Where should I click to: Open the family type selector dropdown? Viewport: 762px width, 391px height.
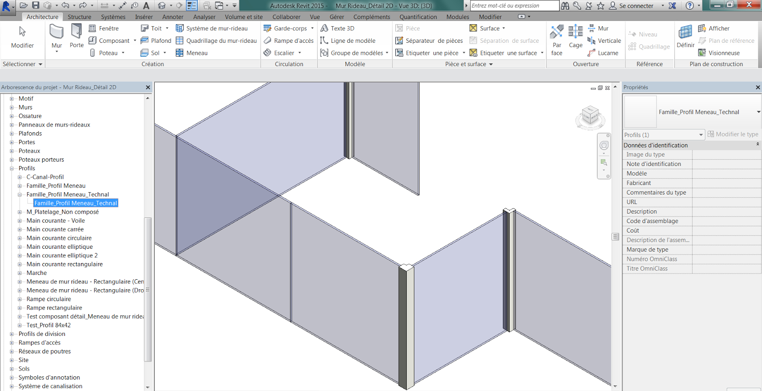(x=758, y=112)
